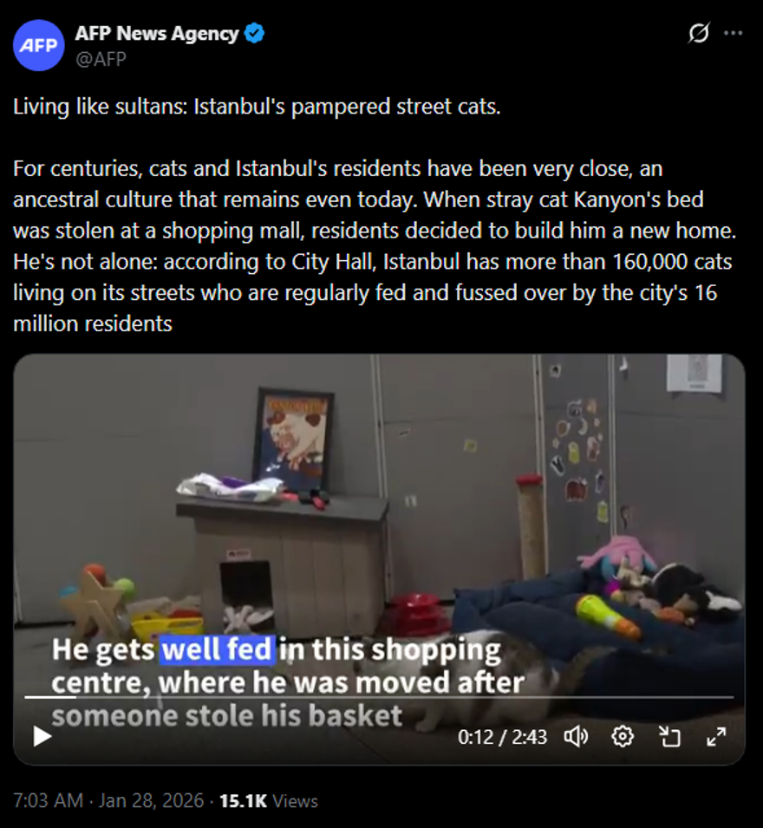Open the 7:03 AM Jan 28, 2026 timestamp

pos(108,800)
